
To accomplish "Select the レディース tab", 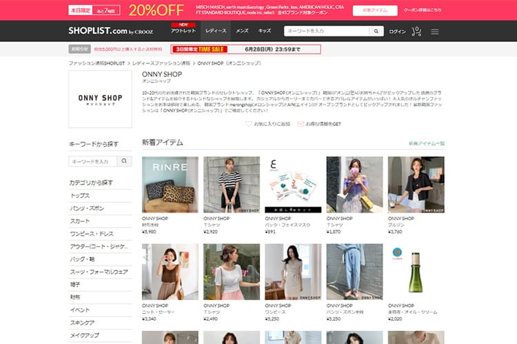I will tap(216, 30).
